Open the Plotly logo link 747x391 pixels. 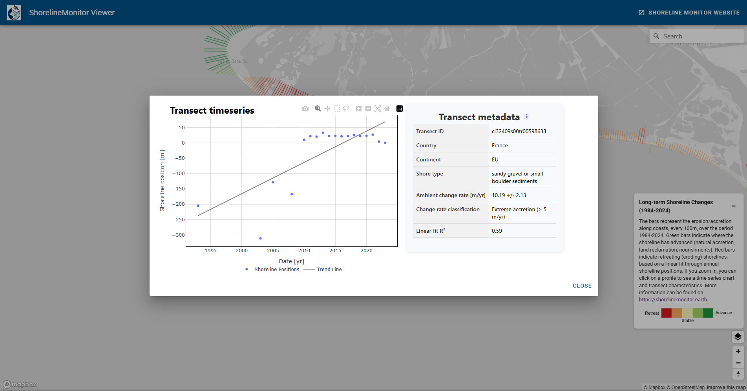pos(400,109)
